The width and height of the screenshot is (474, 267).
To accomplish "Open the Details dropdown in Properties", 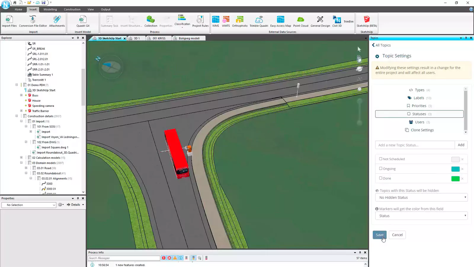I will coord(76,205).
